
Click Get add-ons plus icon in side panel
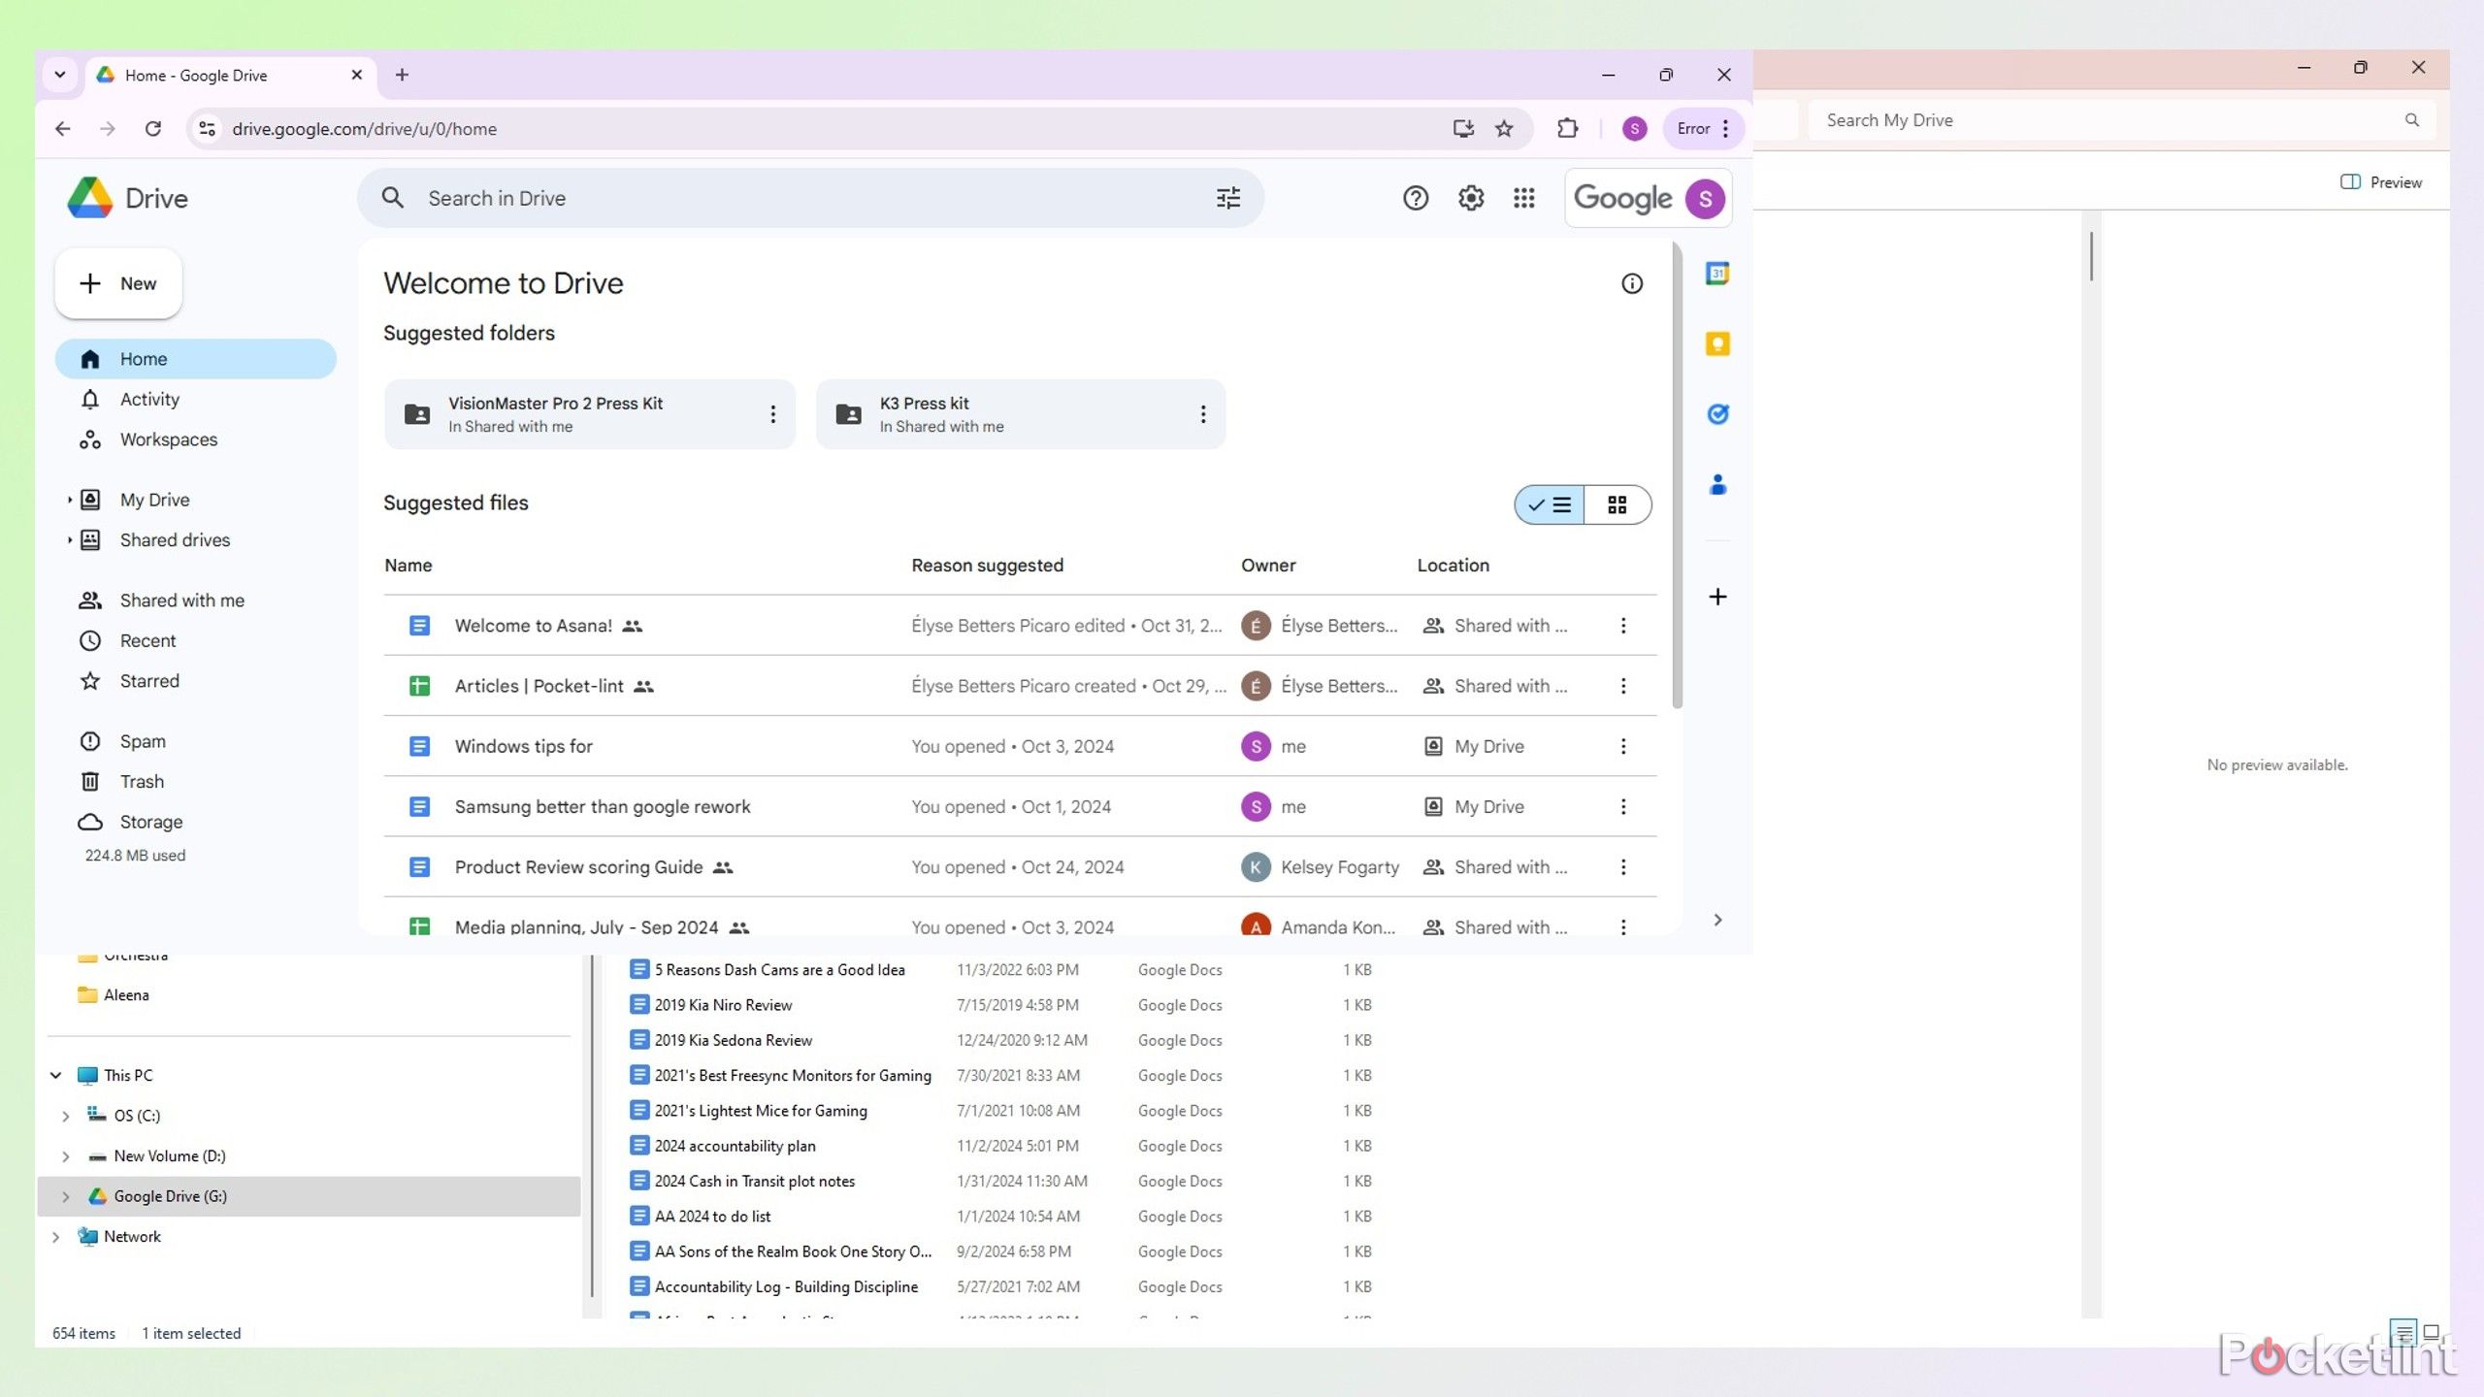(x=1717, y=597)
